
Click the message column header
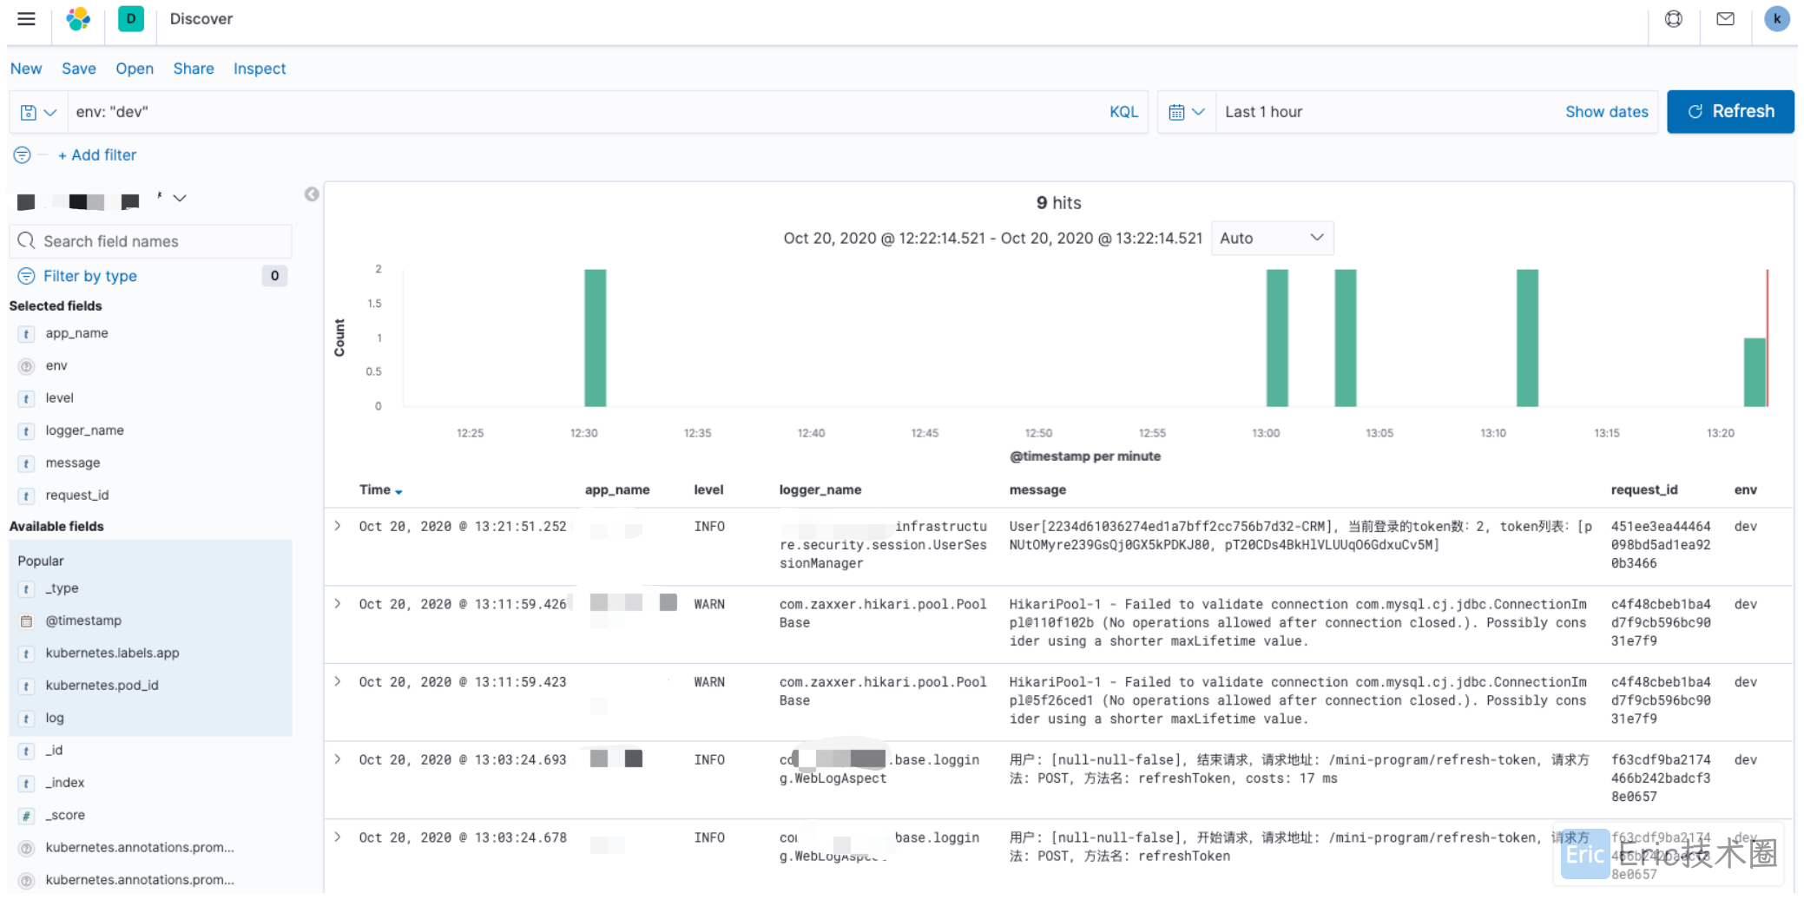pyautogui.click(x=1037, y=490)
